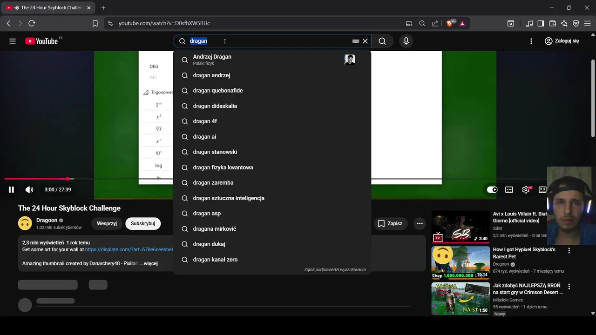Viewport: 596px width, 335px height.
Task: Pick the 'dragan didaskalia' suggestion
Action: coord(272,106)
